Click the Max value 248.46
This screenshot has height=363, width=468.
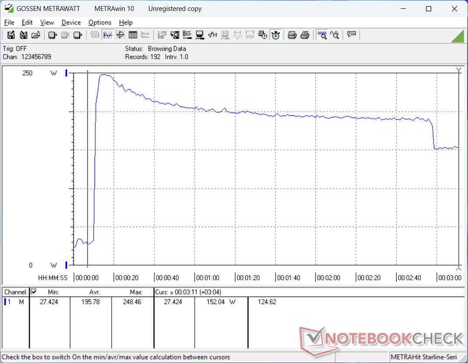point(132,302)
